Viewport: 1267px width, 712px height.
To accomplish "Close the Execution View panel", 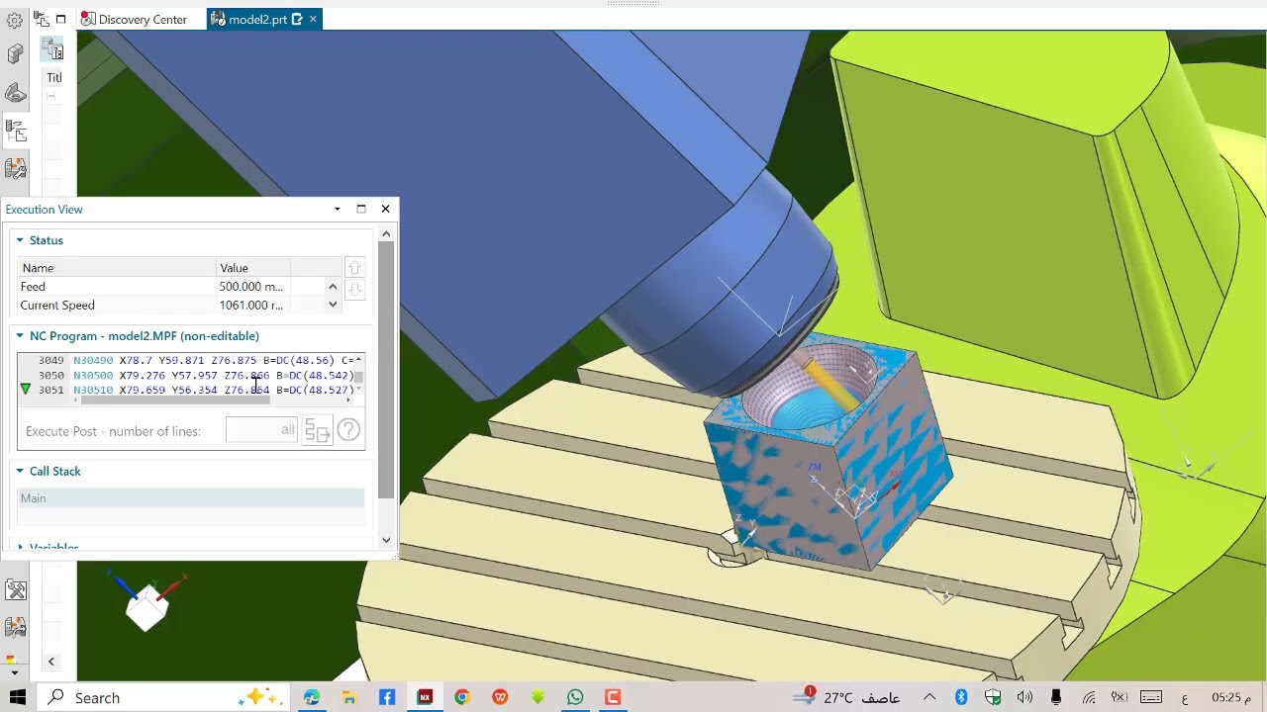I will point(385,209).
